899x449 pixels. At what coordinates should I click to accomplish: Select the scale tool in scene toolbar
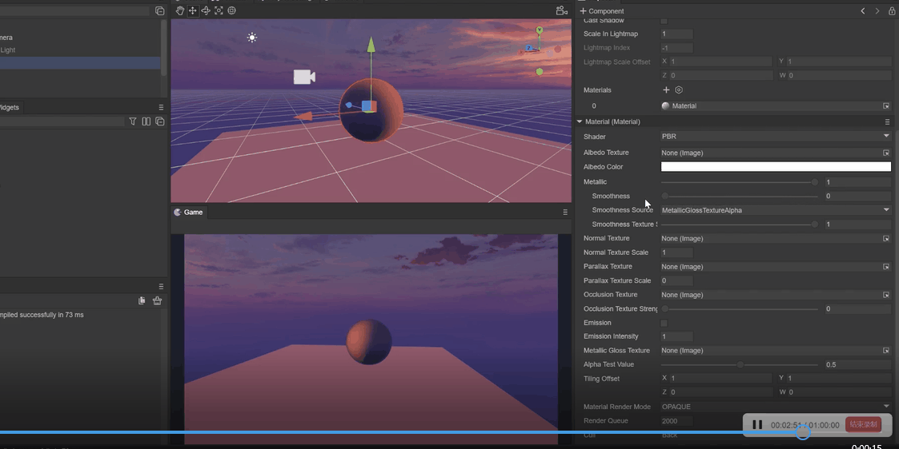click(x=219, y=10)
